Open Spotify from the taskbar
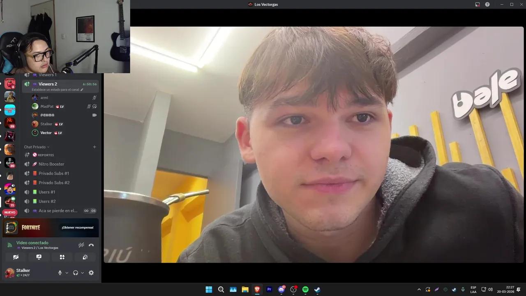 (305, 289)
